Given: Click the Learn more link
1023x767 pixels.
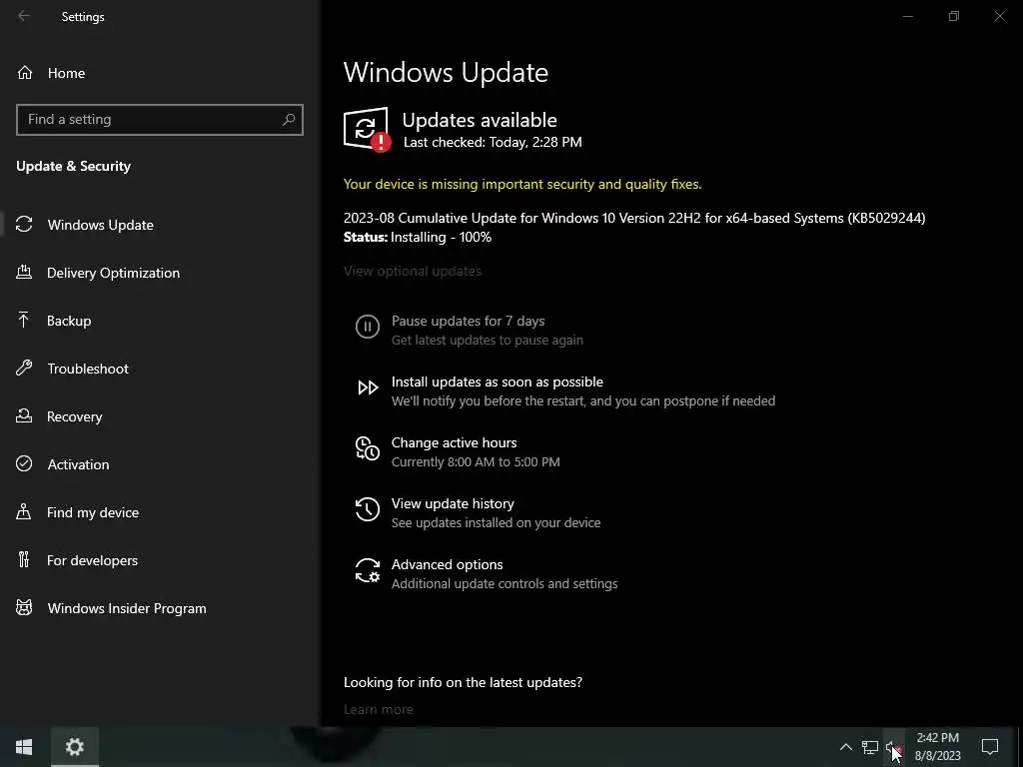Looking at the screenshot, I should pos(379,709).
